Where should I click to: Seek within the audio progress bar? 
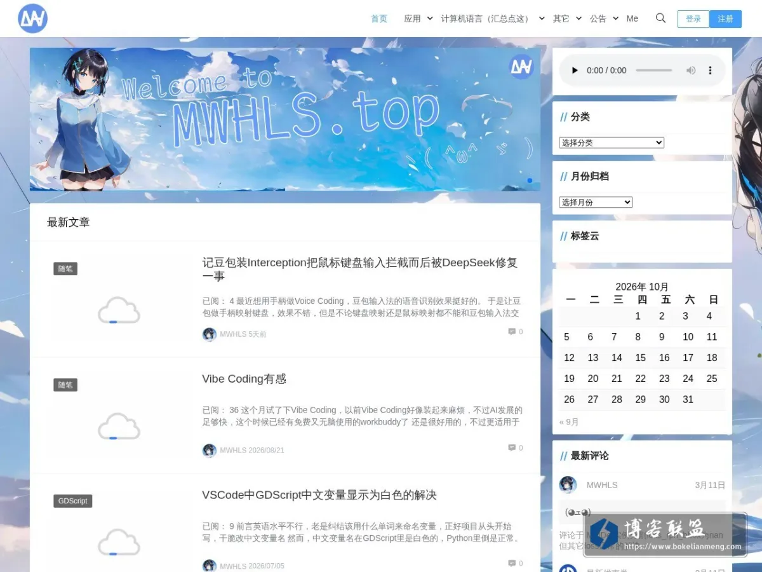tap(653, 71)
